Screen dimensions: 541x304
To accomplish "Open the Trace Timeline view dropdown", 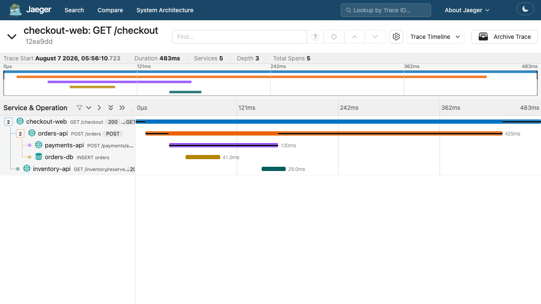I will [x=435, y=37].
